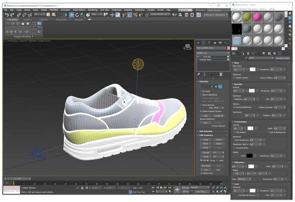Toggle UVW Map modifier visibility eye
The width and height of the screenshot is (295, 202).
click(x=198, y=57)
